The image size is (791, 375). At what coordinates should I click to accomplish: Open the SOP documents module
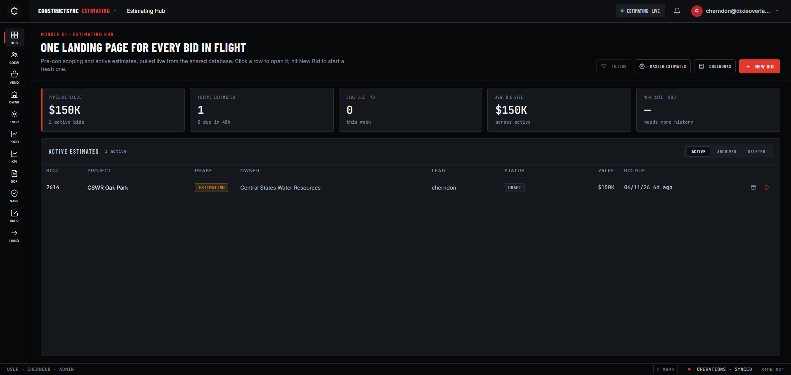click(x=14, y=176)
